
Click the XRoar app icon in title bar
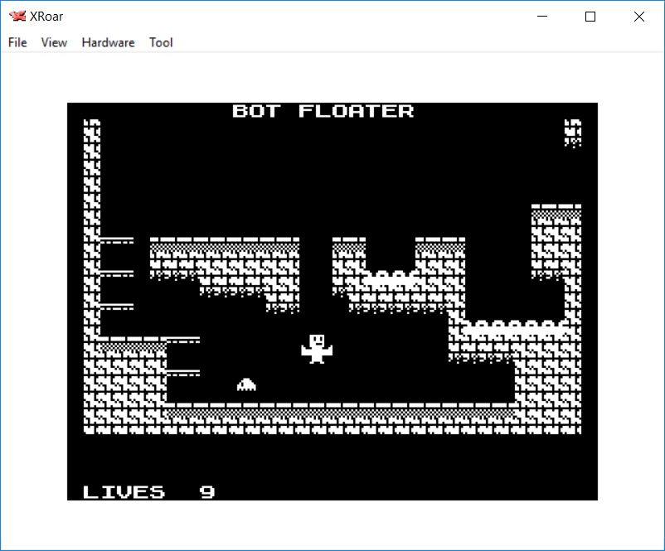(x=17, y=16)
